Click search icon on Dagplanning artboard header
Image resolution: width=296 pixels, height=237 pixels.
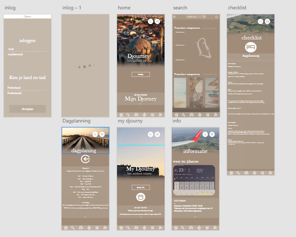[x=95, y=134]
